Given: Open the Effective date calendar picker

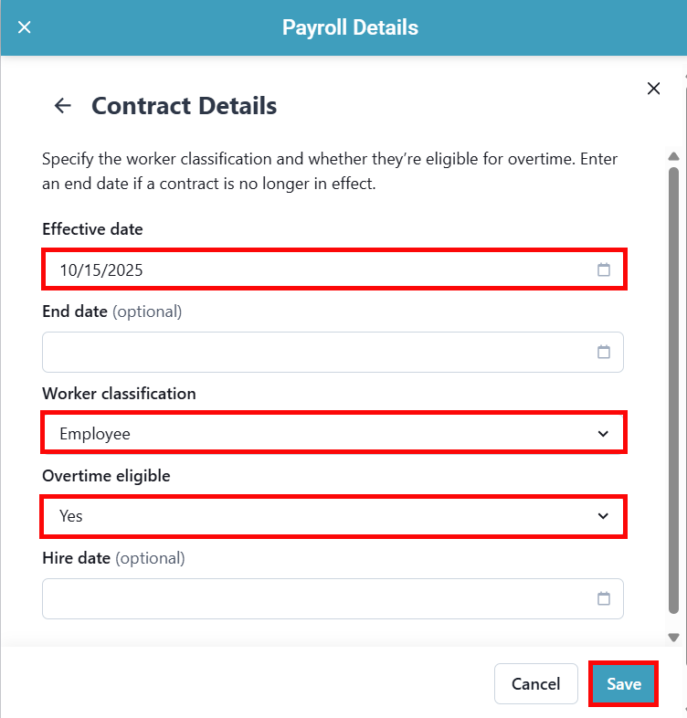Looking at the screenshot, I should 603,270.
